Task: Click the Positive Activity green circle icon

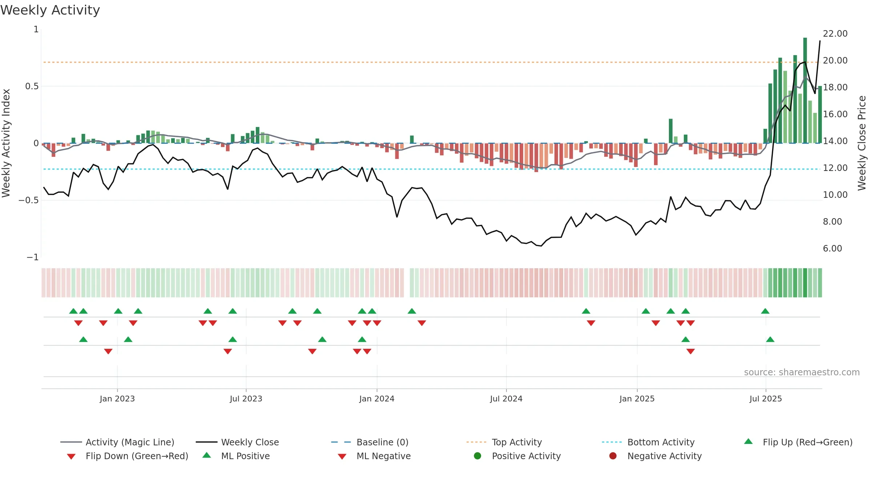Action: pos(478,456)
